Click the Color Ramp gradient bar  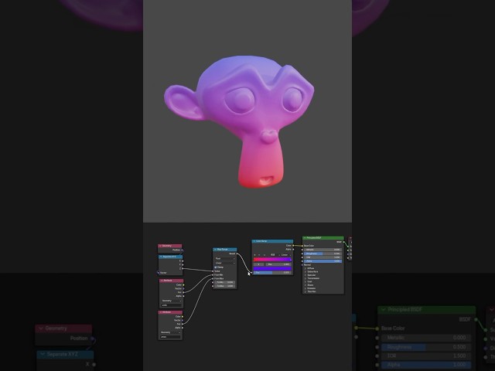point(272,260)
